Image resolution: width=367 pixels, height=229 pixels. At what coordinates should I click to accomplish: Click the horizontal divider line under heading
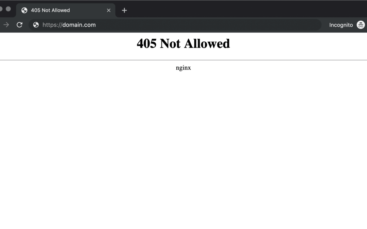click(x=183, y=60)
